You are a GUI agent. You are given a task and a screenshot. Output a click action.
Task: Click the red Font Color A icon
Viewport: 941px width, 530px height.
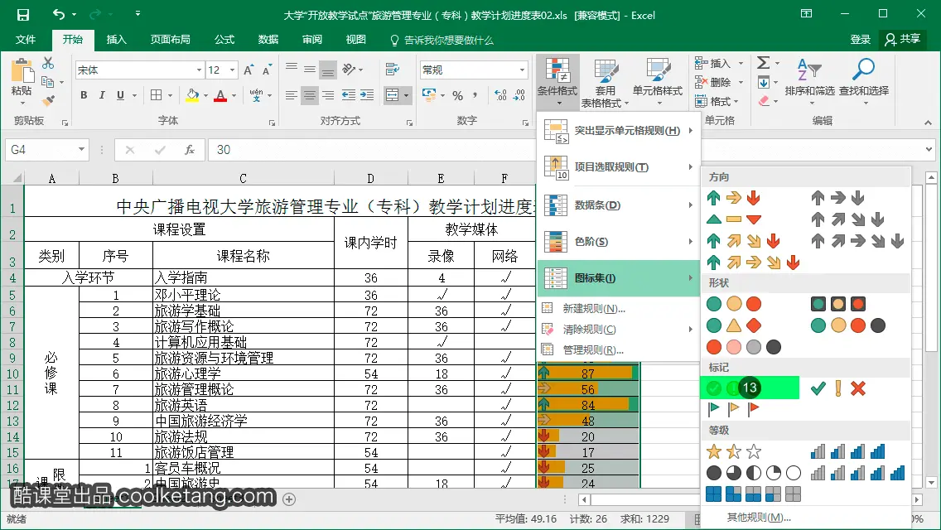point(220,95)
